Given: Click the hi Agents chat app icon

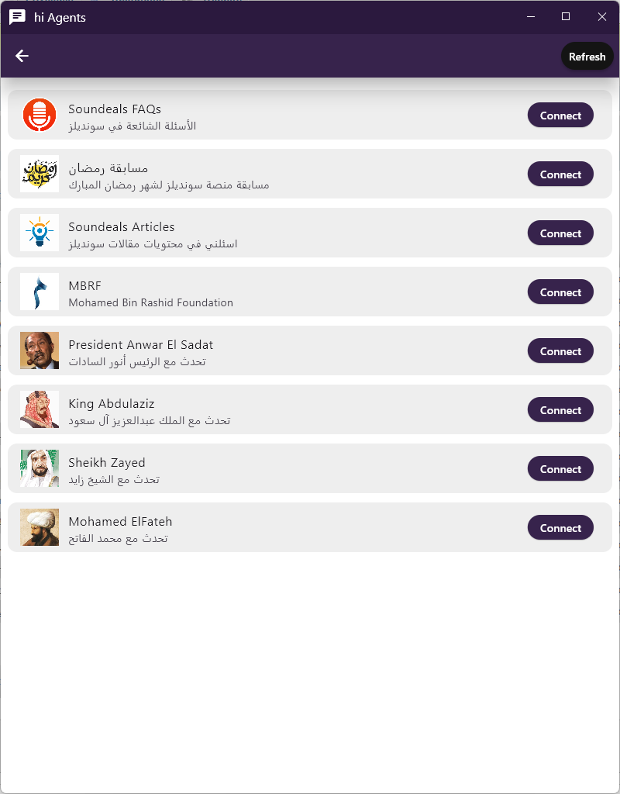Looking at the screenshot, I should click(17, 17).
